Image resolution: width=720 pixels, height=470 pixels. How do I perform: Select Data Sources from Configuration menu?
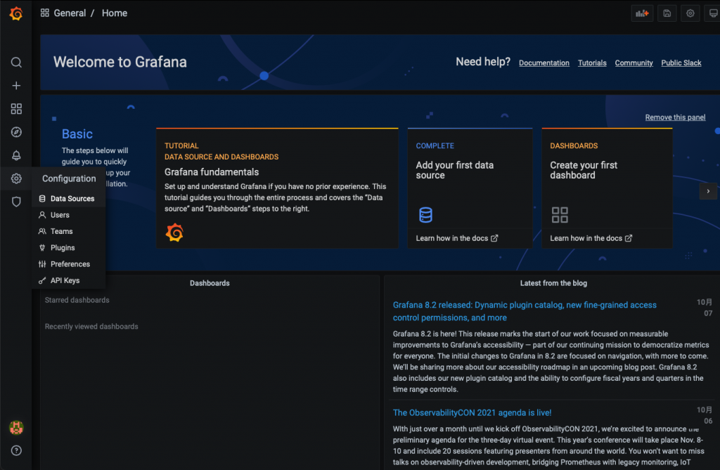[x=69, y=199]
